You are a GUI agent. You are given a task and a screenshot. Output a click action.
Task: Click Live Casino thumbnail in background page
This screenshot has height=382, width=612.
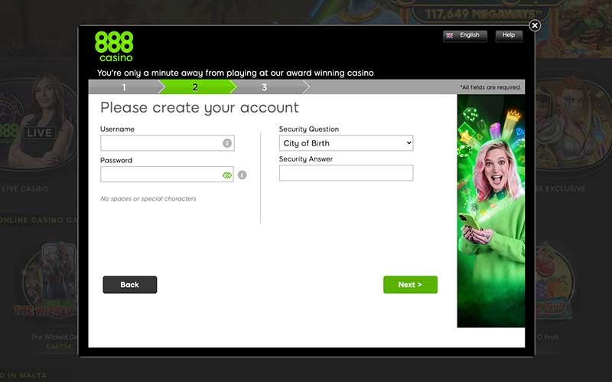click(x=38, y=125)
